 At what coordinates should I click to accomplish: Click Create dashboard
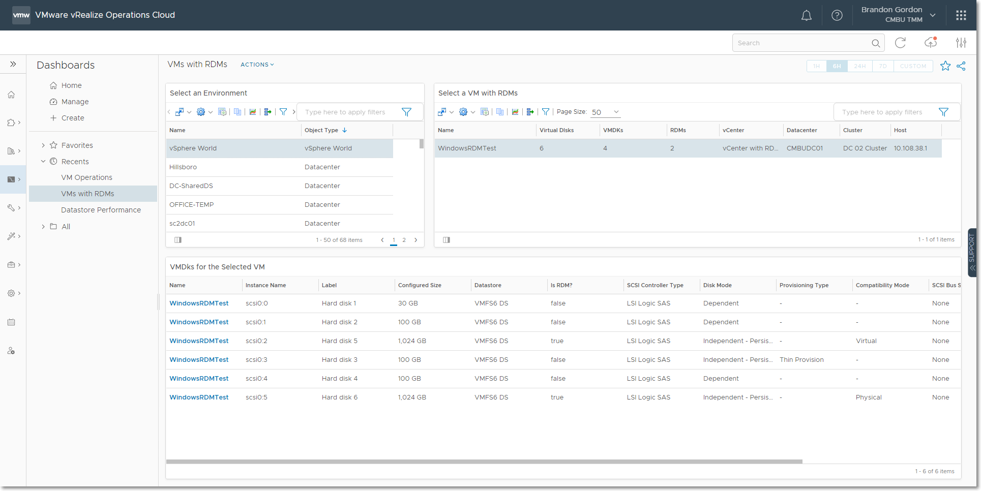[73, 118]
